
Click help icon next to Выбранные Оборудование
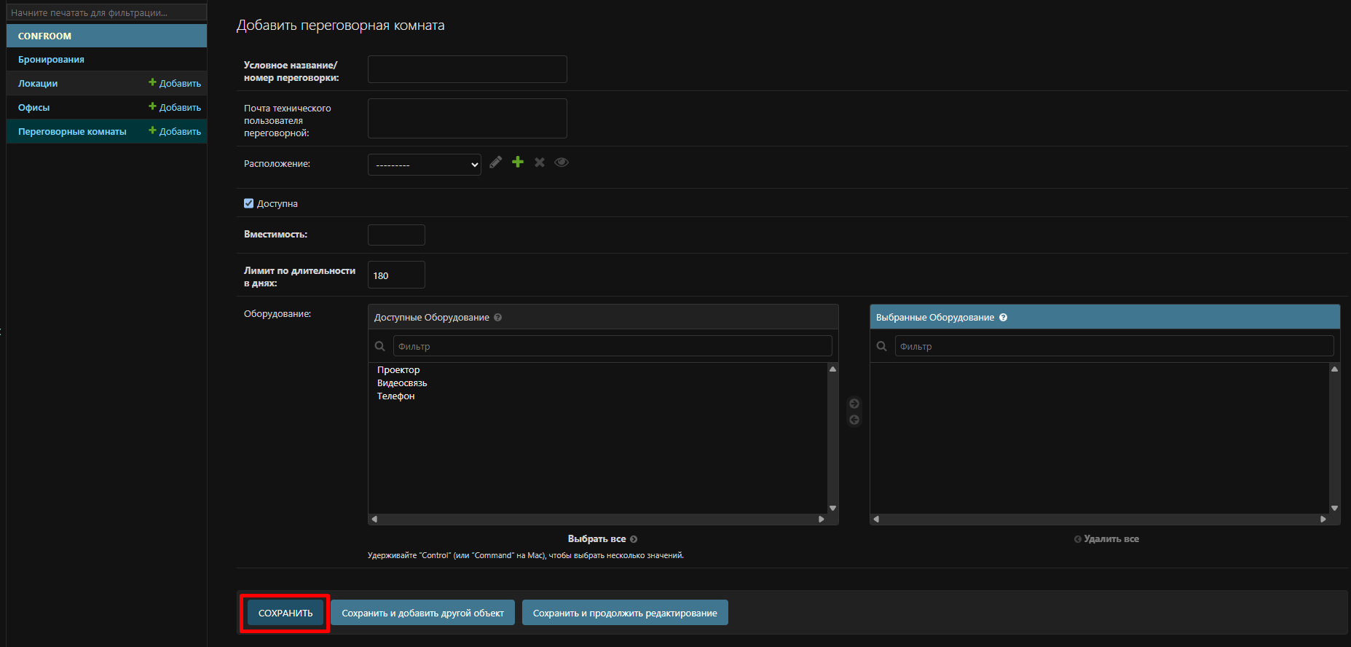coord(1003,318)
